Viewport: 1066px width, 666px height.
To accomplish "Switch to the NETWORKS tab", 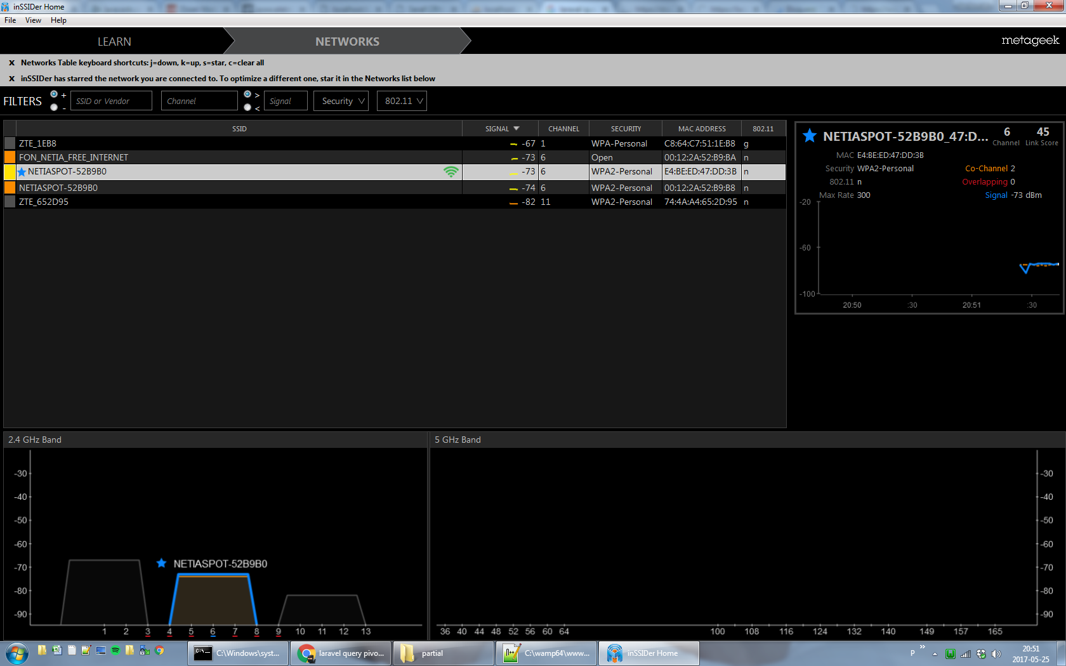I will coord(347,41).
